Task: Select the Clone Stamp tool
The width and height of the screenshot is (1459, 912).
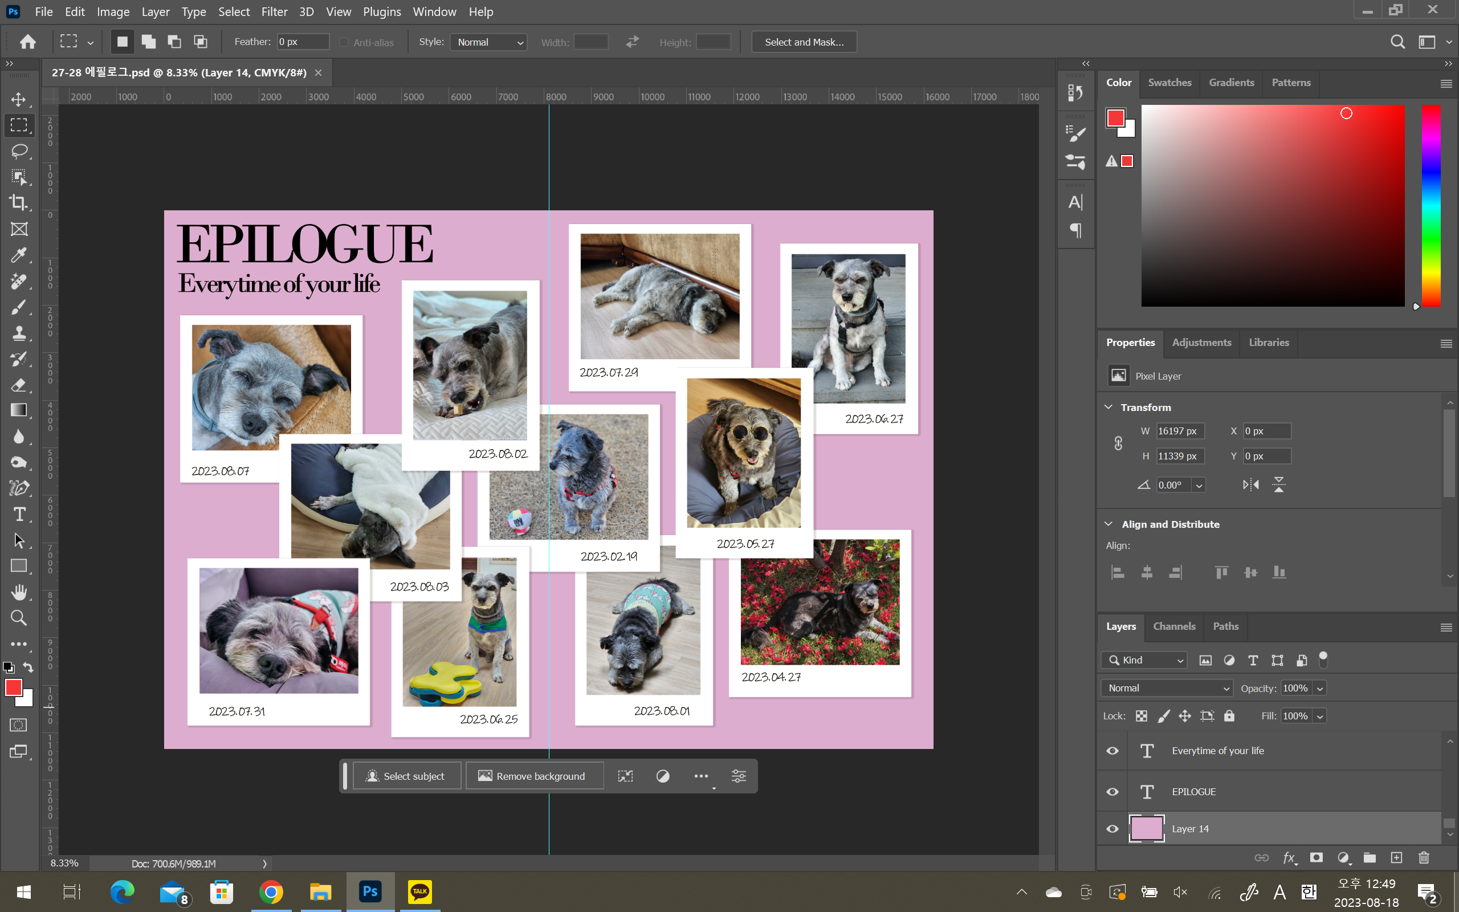Action: tap(19, 333)
